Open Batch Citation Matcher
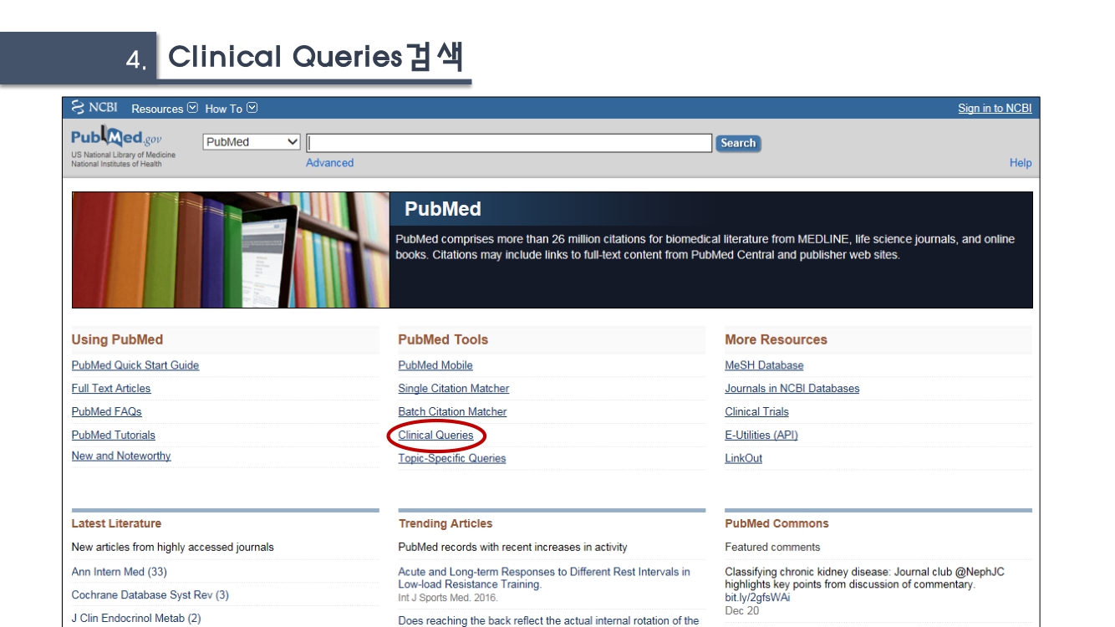1115x627 pixels. pos(452,412)
